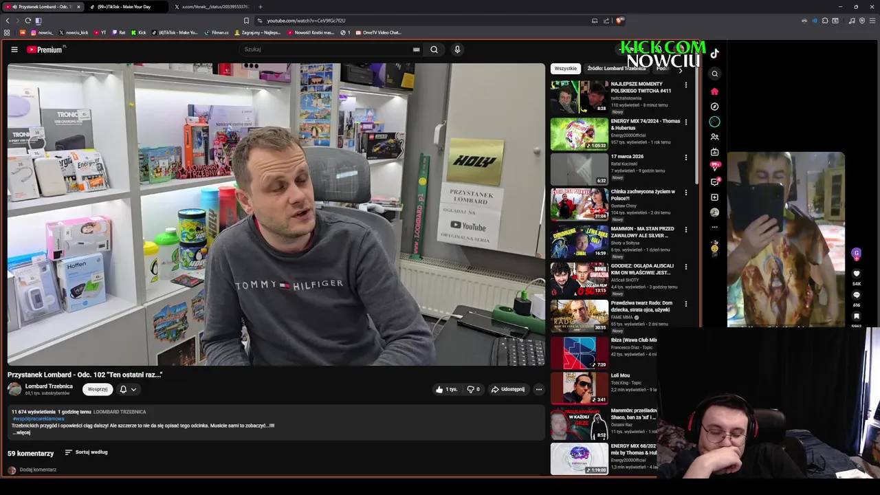Screen dimensions: 880x495
Task: Toggle the browser sidebar panel button
Action: pos(38,21)
